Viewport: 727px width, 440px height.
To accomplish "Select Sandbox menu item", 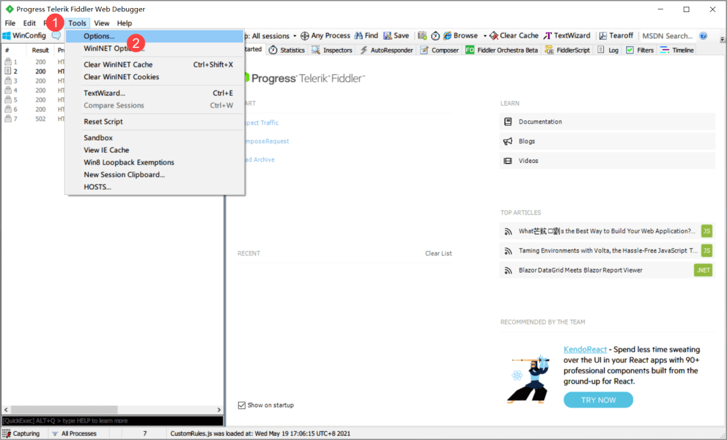I will (x=154, y=138).
